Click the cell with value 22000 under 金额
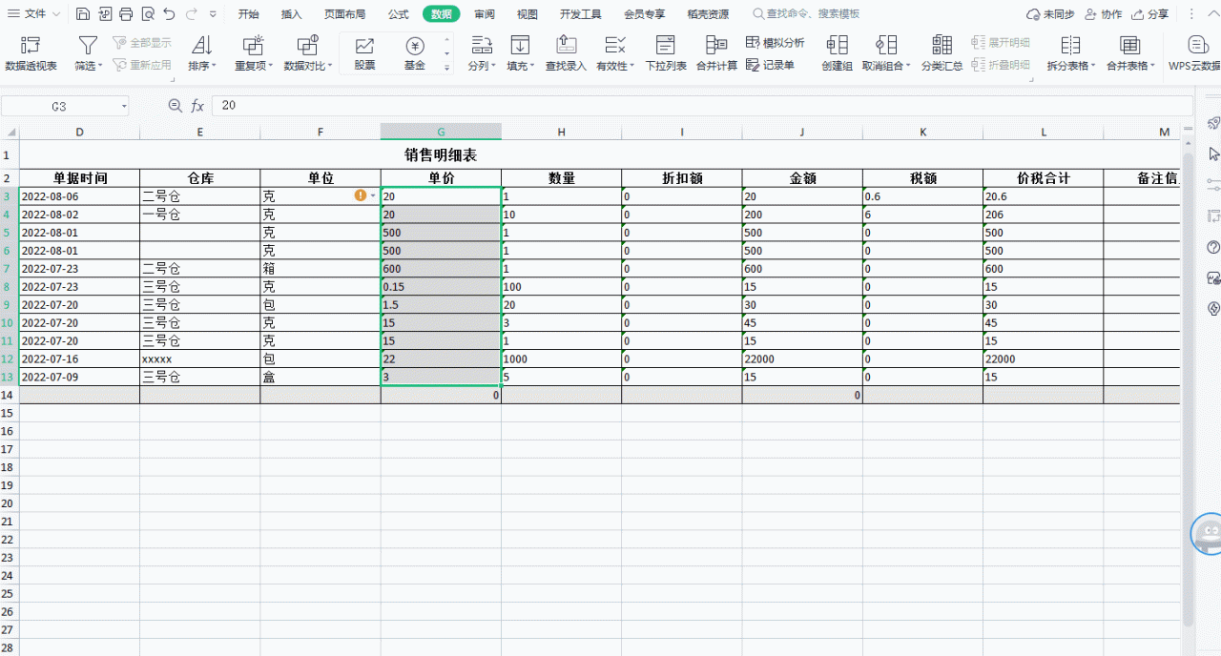The height and width of the screenshot is (656, 1221). 802,359
